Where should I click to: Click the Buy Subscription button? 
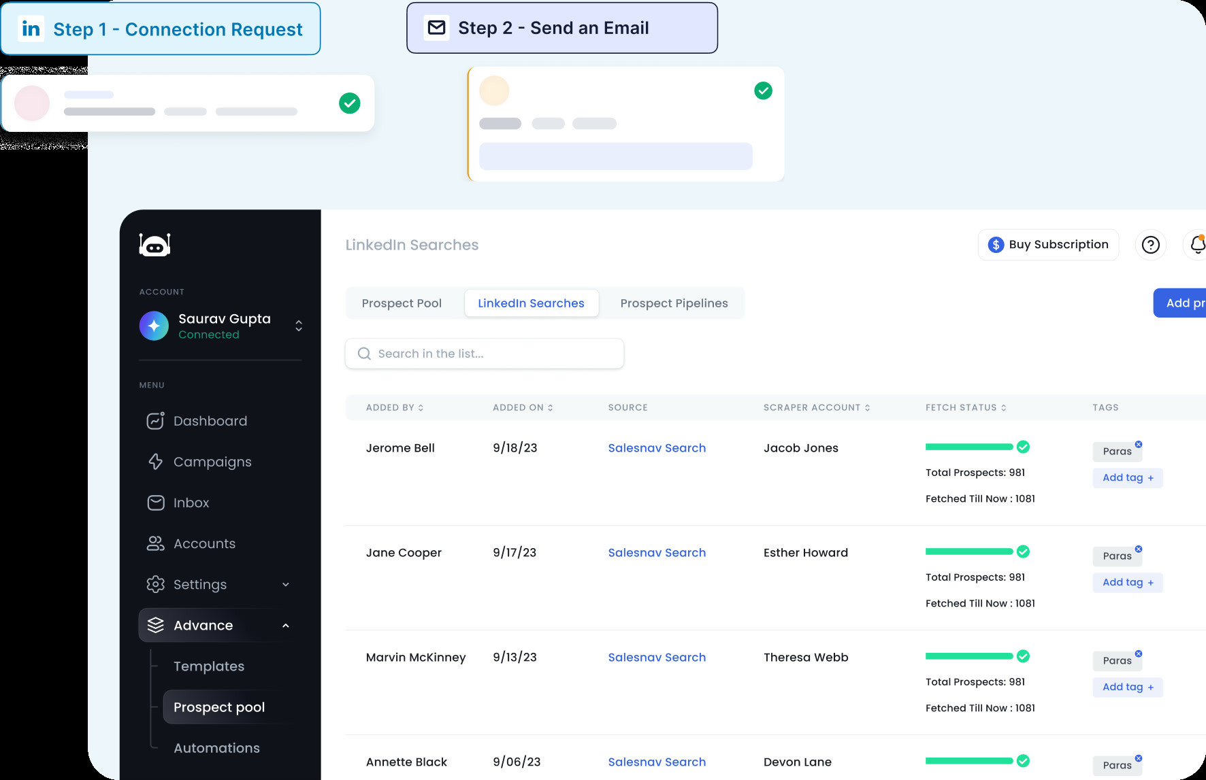coord(1048,245)
